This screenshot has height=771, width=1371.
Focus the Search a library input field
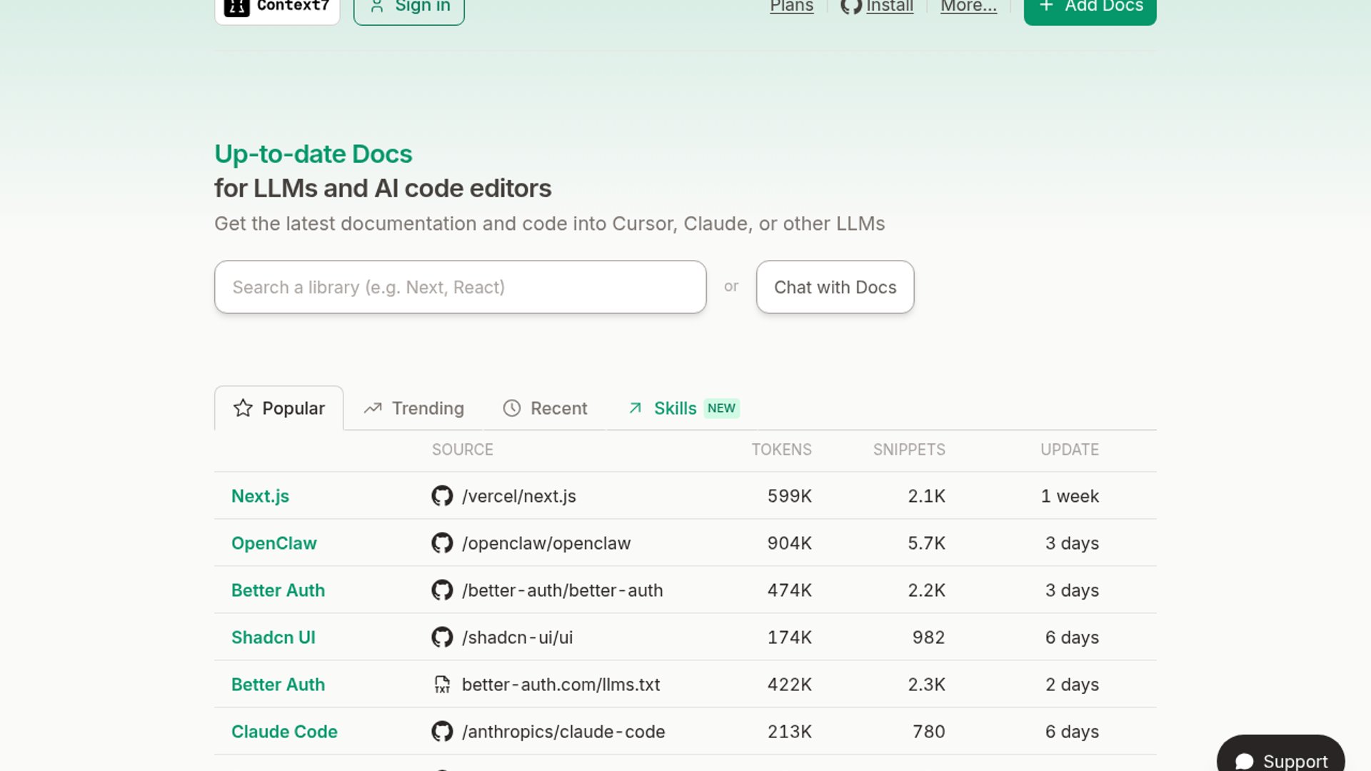[x=460, y=287]
